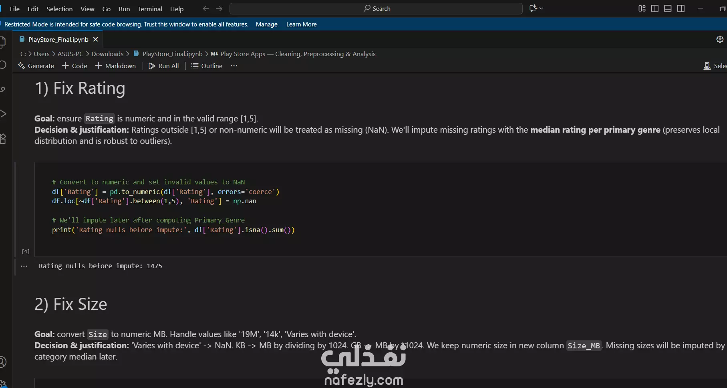Click the 'Size' inline code in Goal
The image size is (727, 388).
click(98, 334)
